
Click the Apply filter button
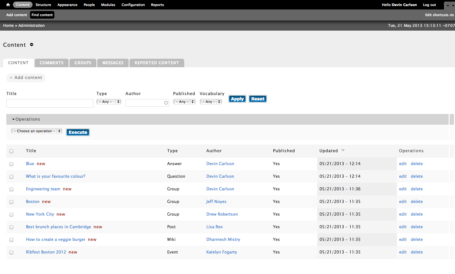(x=237, y=98)
